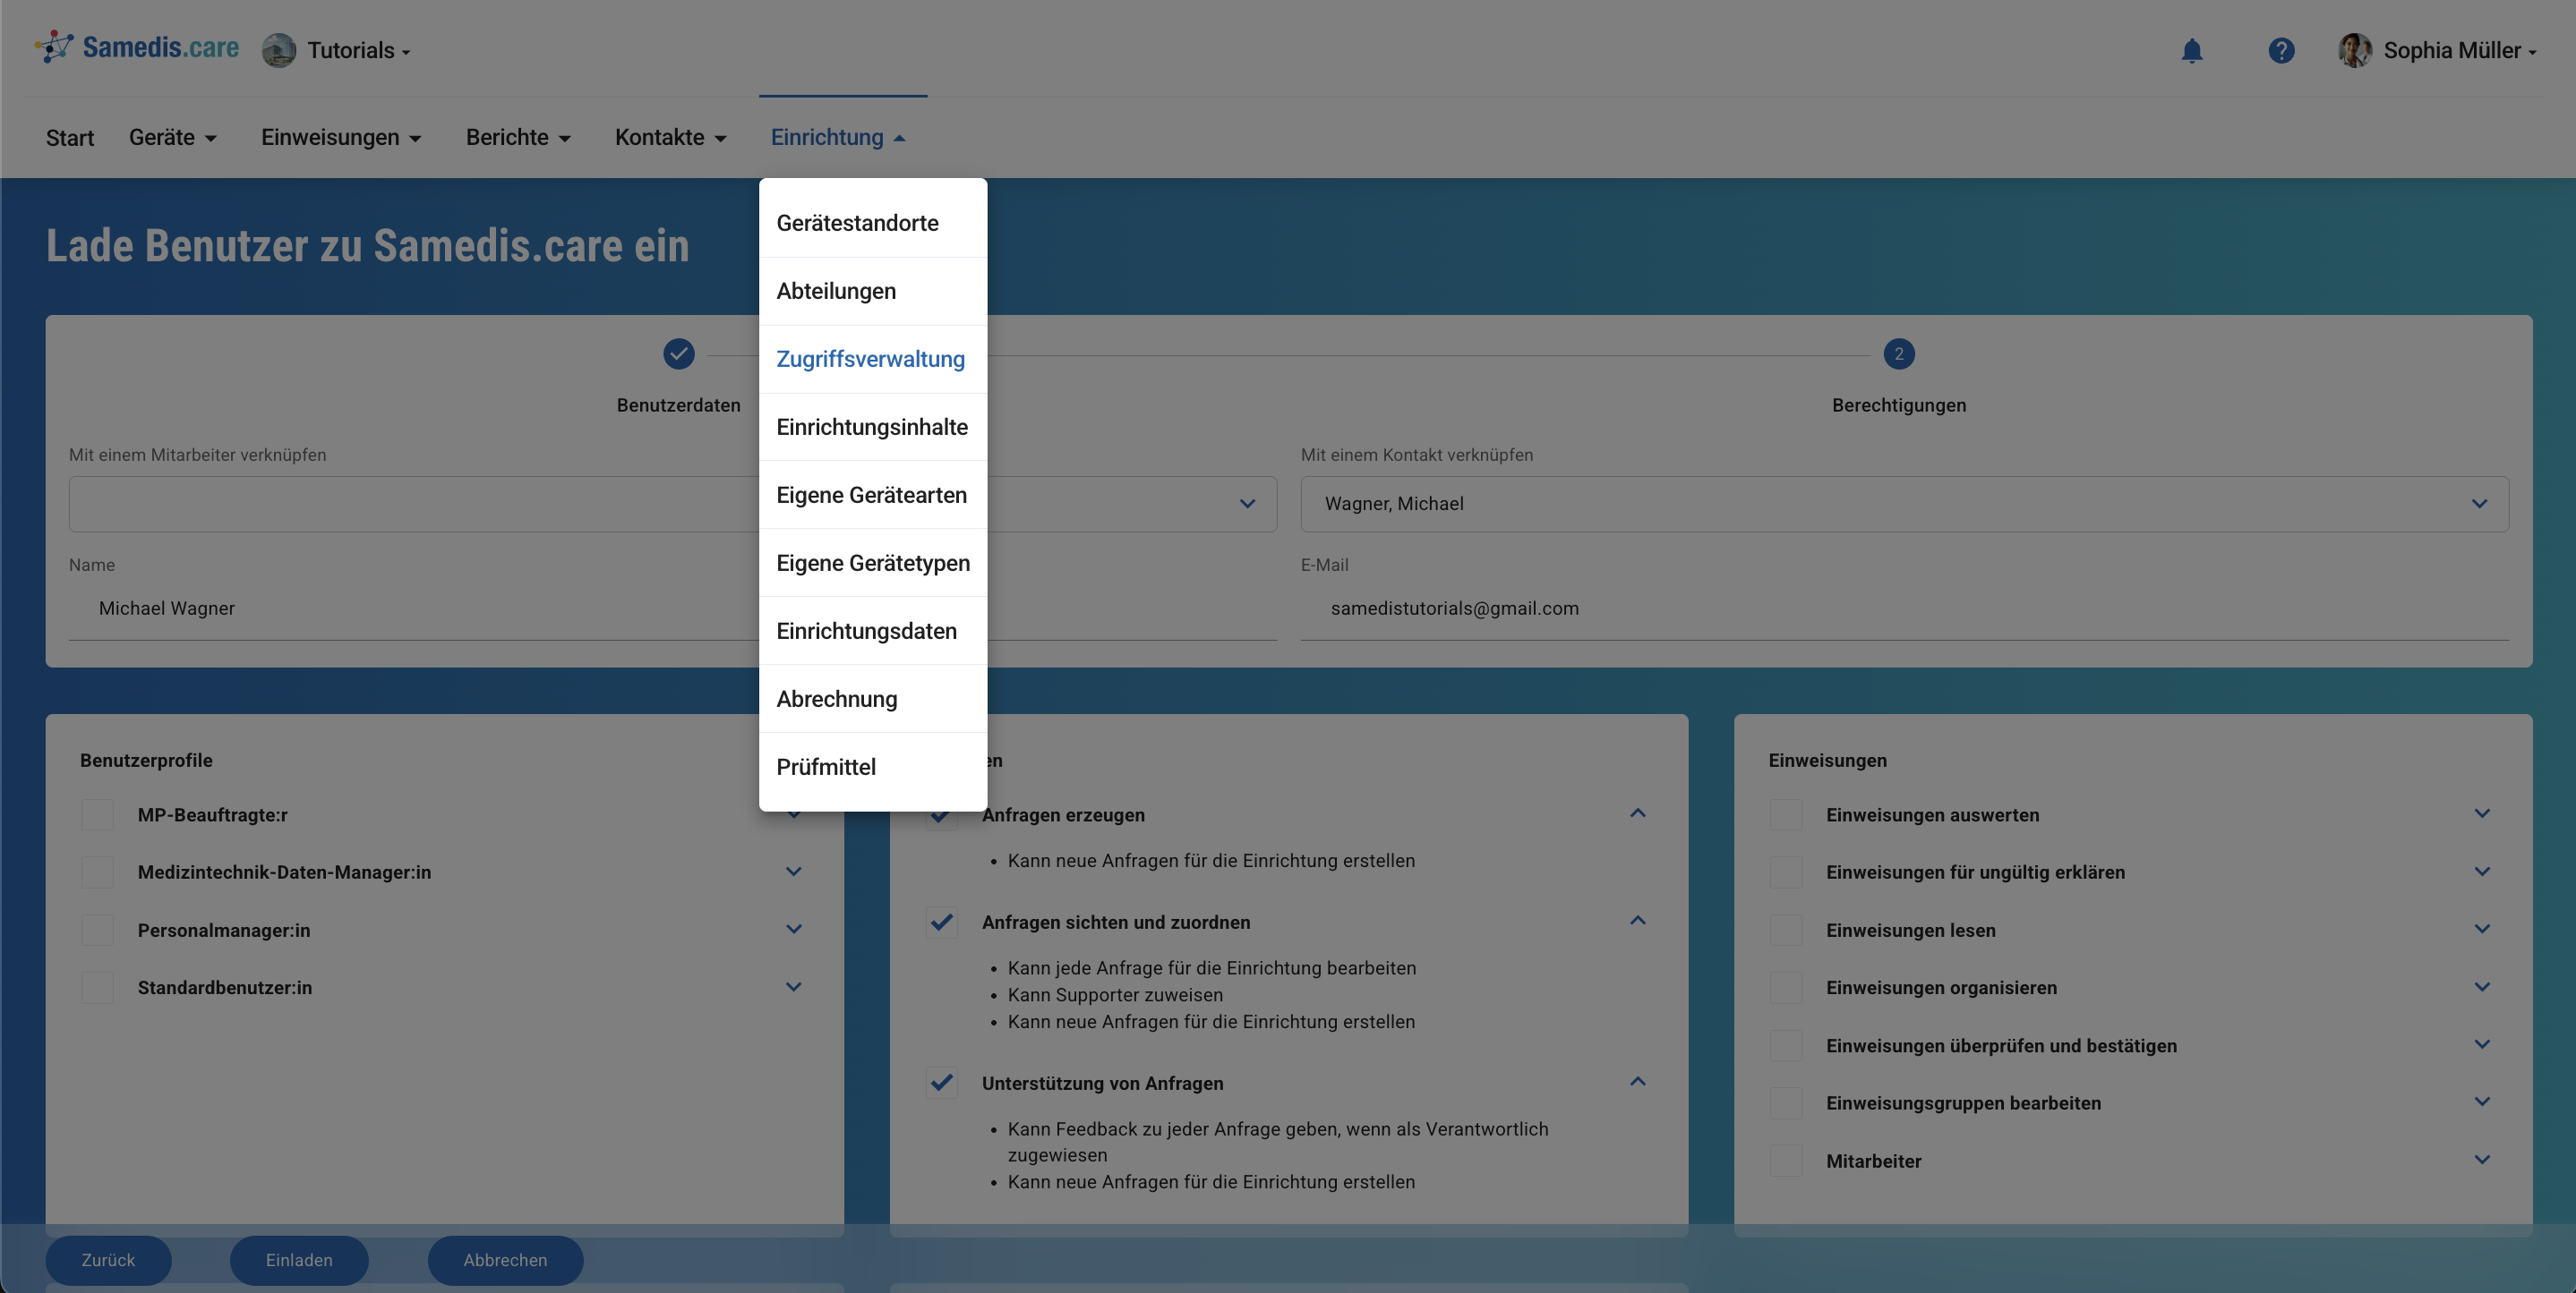Viewport: 2576px width, 1293px height.
Task: Click the Samedis.care logo
Action: point(138,48)
